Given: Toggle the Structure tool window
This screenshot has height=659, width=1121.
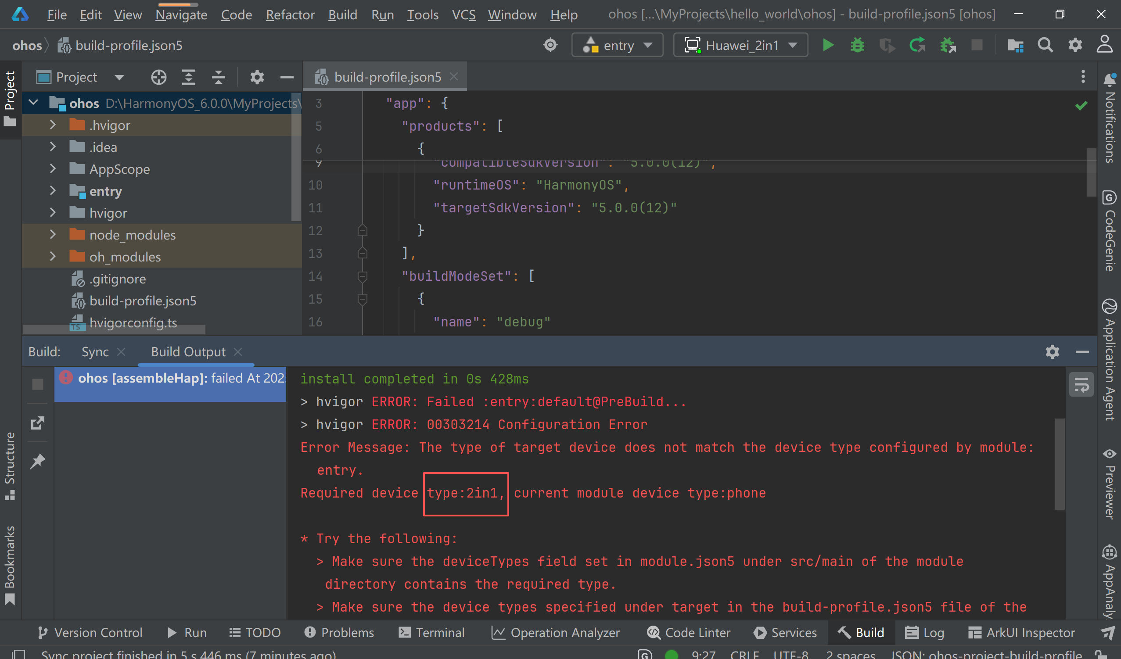Looking at the screenshot, I should pyautogui.click(x=10, y=465).
